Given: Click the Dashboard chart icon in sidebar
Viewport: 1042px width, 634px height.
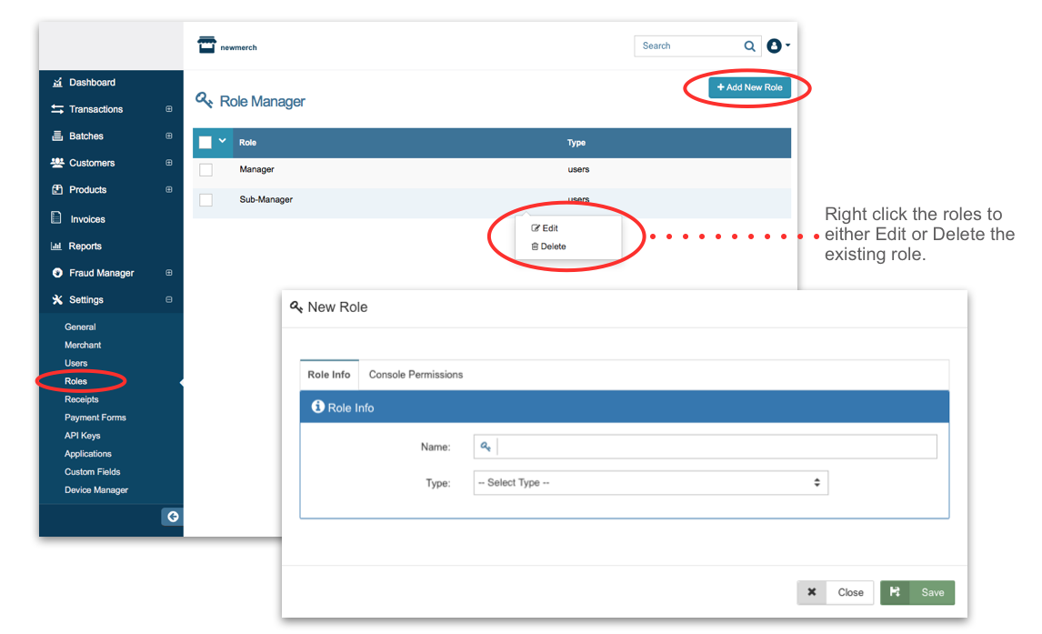Looking at the screenshot, I should coord(57,83).
